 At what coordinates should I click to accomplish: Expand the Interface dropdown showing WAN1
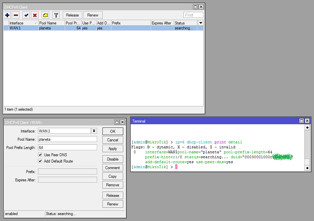[94, 131]
